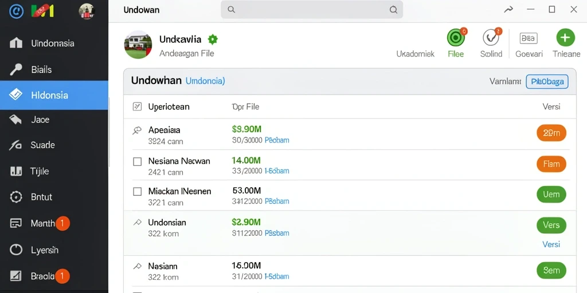The image size is (587, 293).
Task: Toggle the Uperiotean header checkbox
Action: [x=138, y=107]
